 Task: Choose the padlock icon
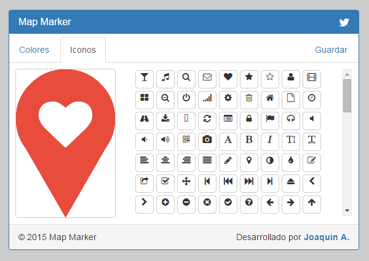tap(249, 121)
